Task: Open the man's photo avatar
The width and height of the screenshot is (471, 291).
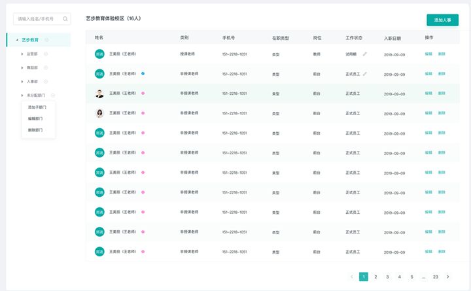Action: pos(99,94)
